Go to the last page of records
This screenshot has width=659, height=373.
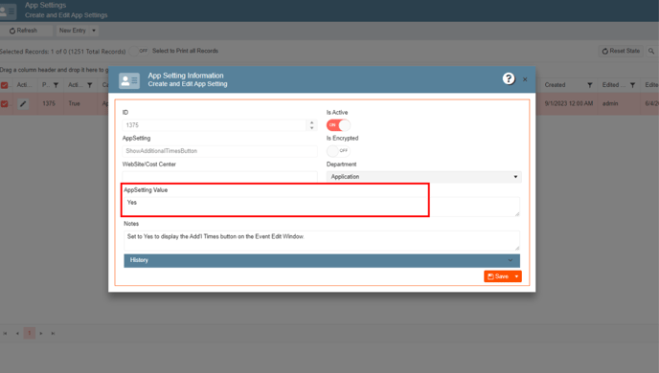(53, 334)
